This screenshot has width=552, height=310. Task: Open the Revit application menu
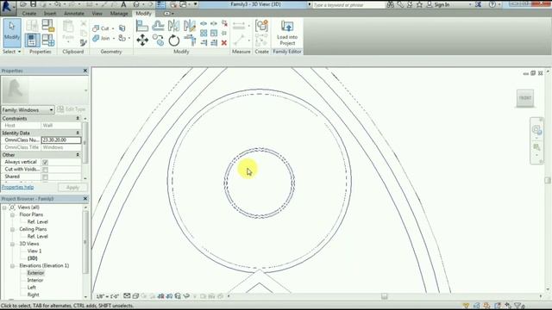[x=8, y=7]
